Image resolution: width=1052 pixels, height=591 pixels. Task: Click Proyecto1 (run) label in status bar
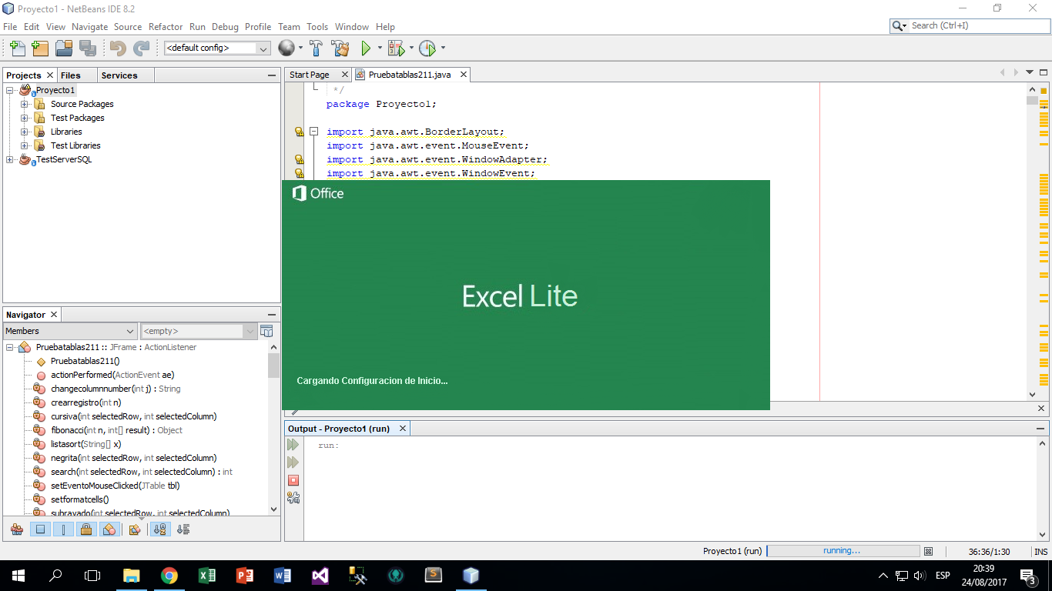732,551
